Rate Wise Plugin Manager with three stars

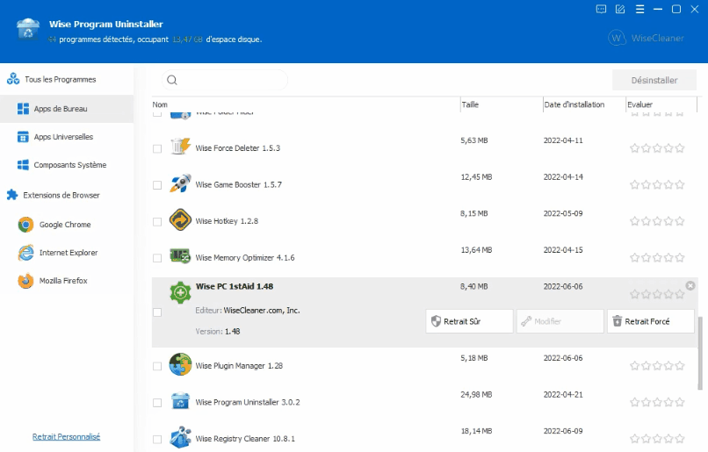(657, 365)
